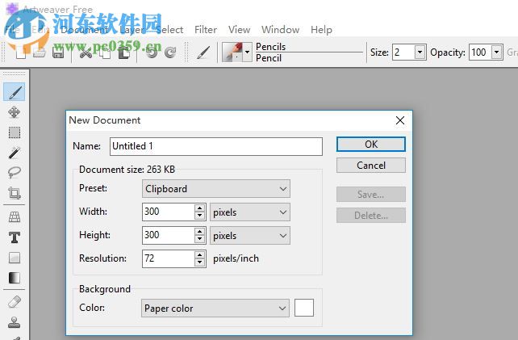518x340 pixels.
Task: Open the Document menu
Action: 84,30
